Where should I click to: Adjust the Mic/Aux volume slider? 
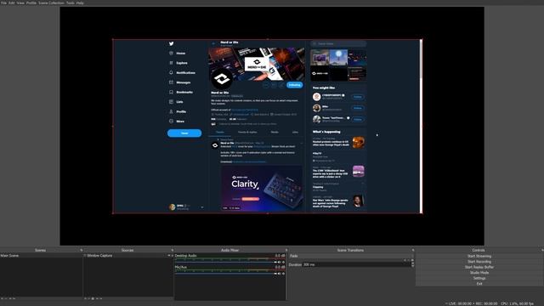(x=225, y=274)
